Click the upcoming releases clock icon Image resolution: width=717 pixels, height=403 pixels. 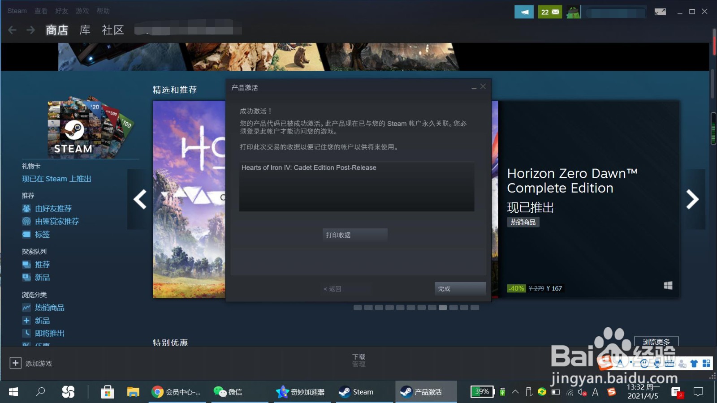[26, 333]
